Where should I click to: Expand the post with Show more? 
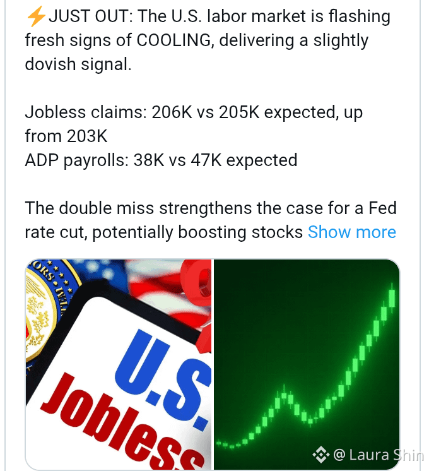coord(352,232)
